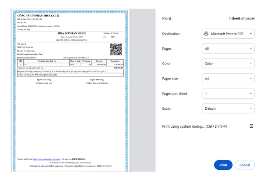The width and height of the screenshot is (272, 172).
Task: Open the Destination dropdown
Action: [228, 34]
